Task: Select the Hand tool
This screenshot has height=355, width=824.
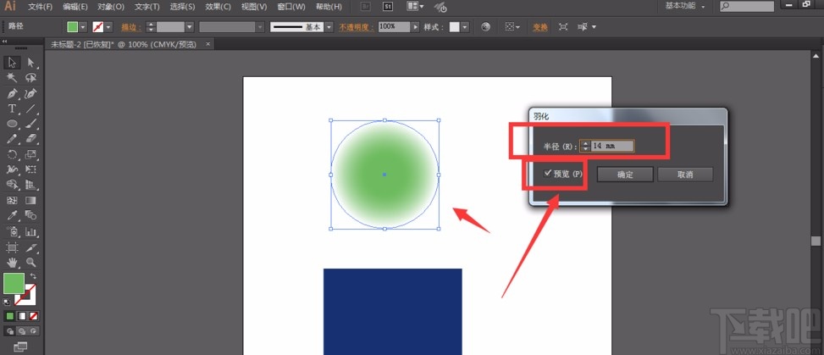Action: click(x=12, y=262)
